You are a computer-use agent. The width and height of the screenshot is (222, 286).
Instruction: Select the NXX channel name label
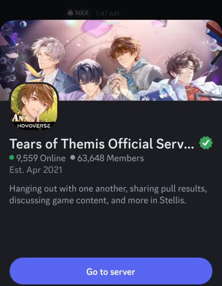click(82, 13)
